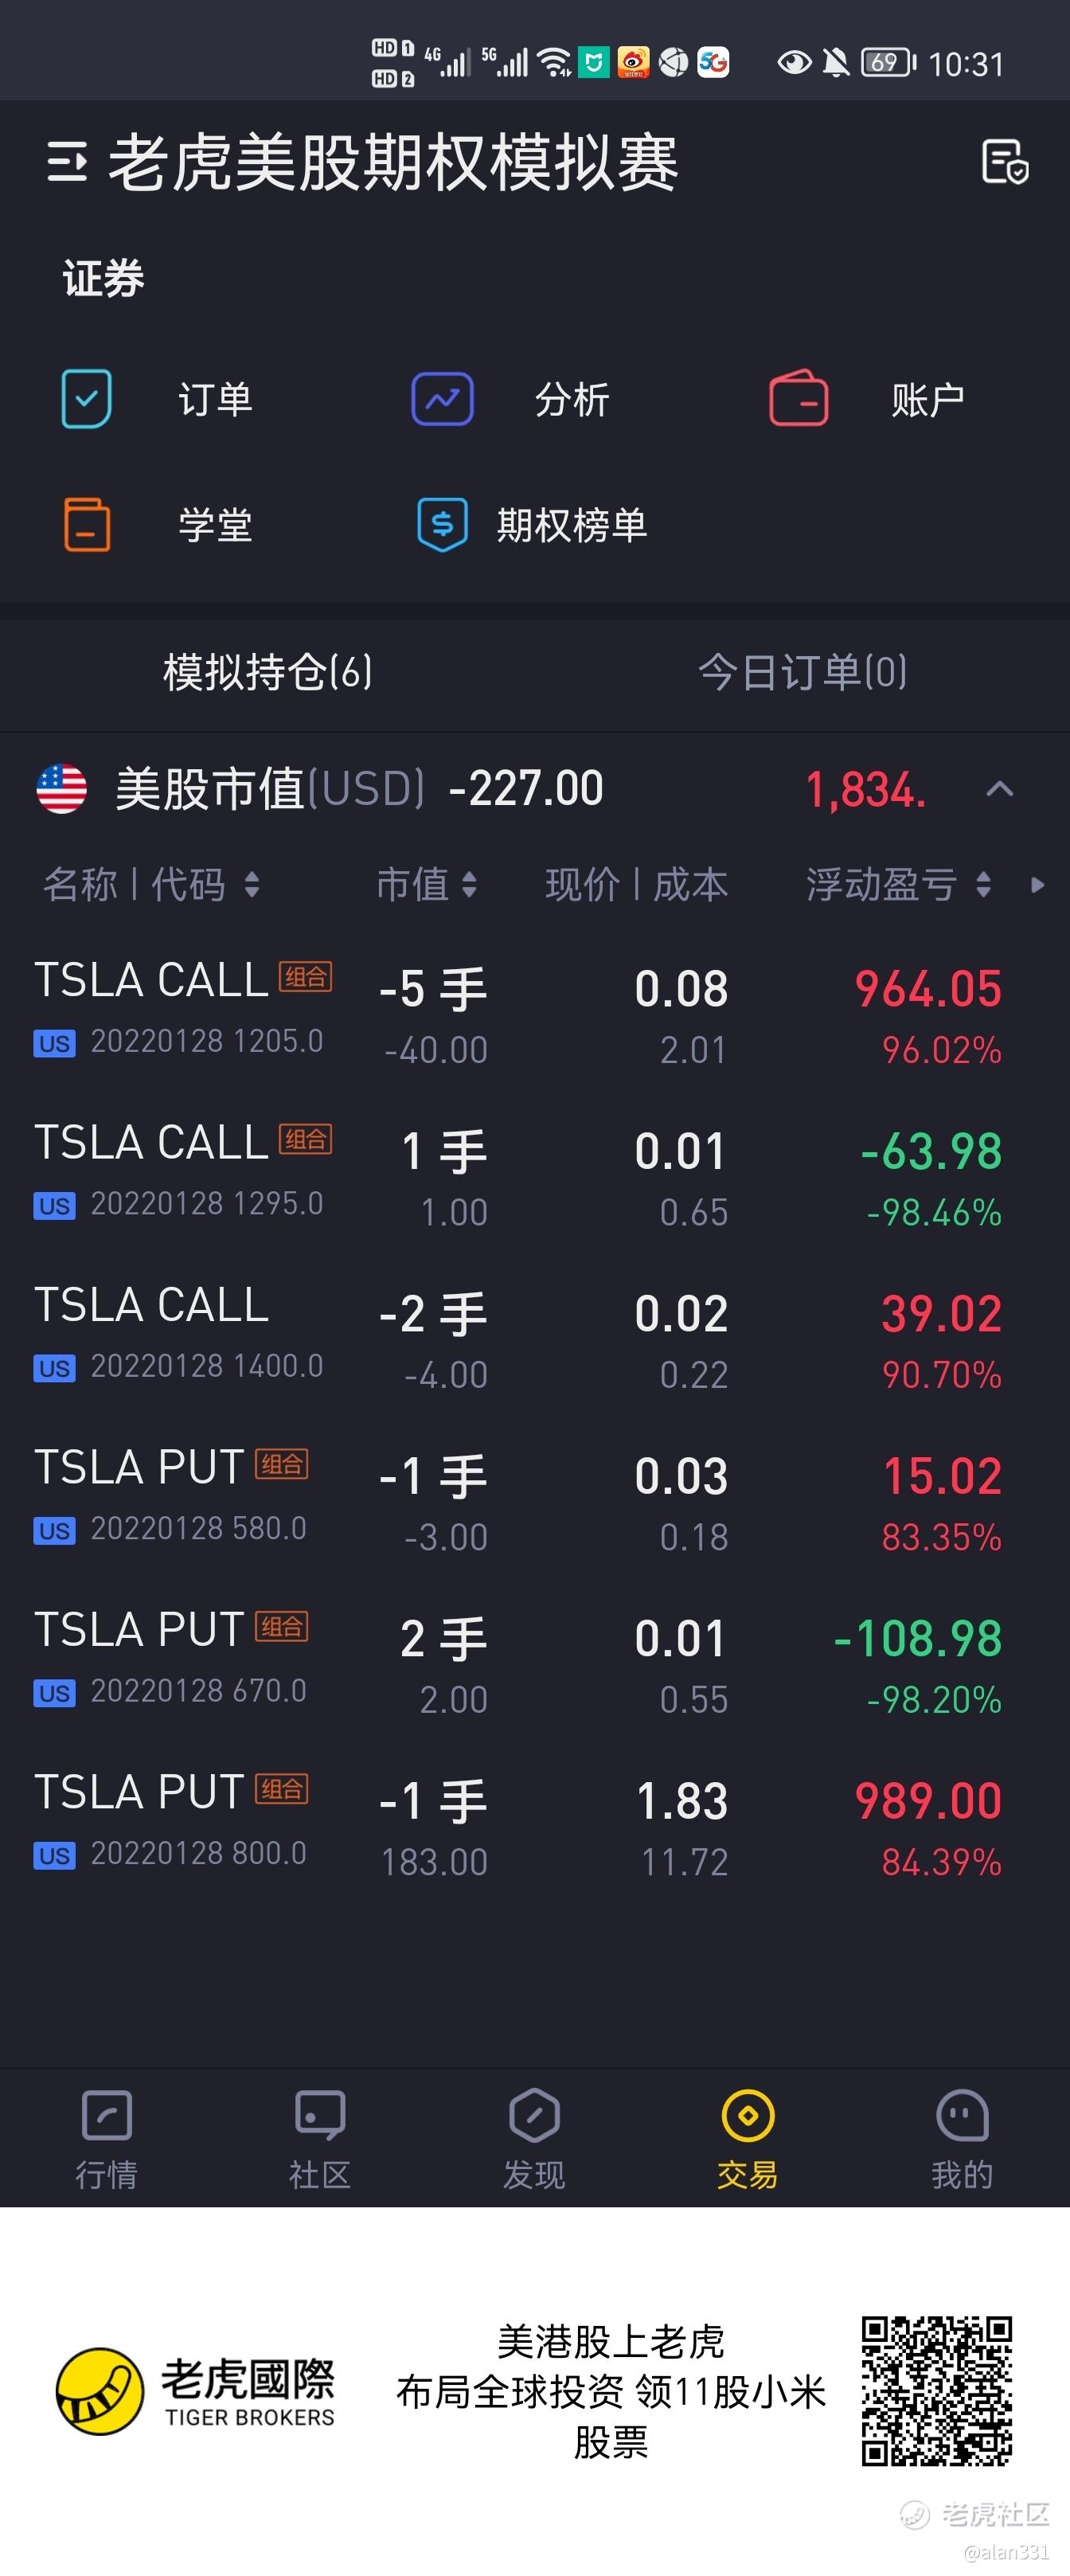Screen dimensions: 1070x2576
Task: Open the 分析 analysis chart icon
Action: click(443, 399)
